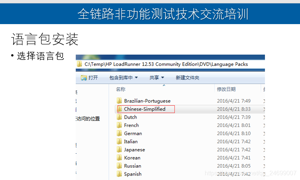
Task: Select Dutch folder name
Action: [130, 117]
